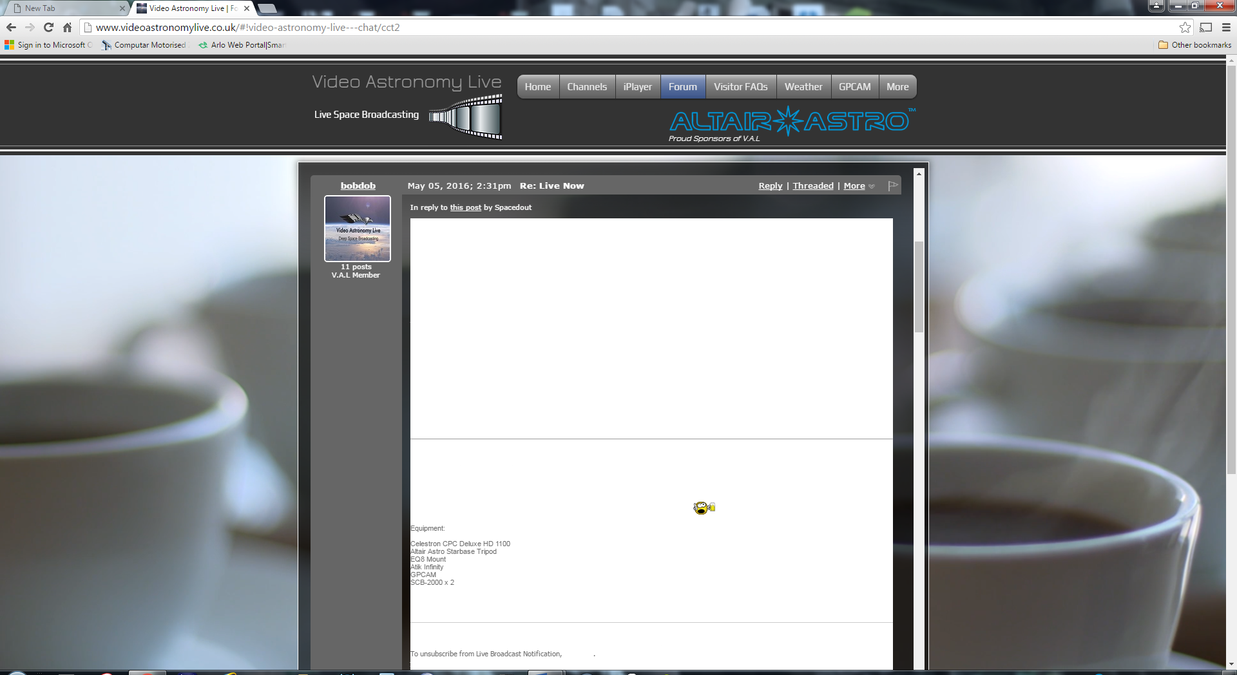Go to the Channels page
1237x675 pixels.
586,87
